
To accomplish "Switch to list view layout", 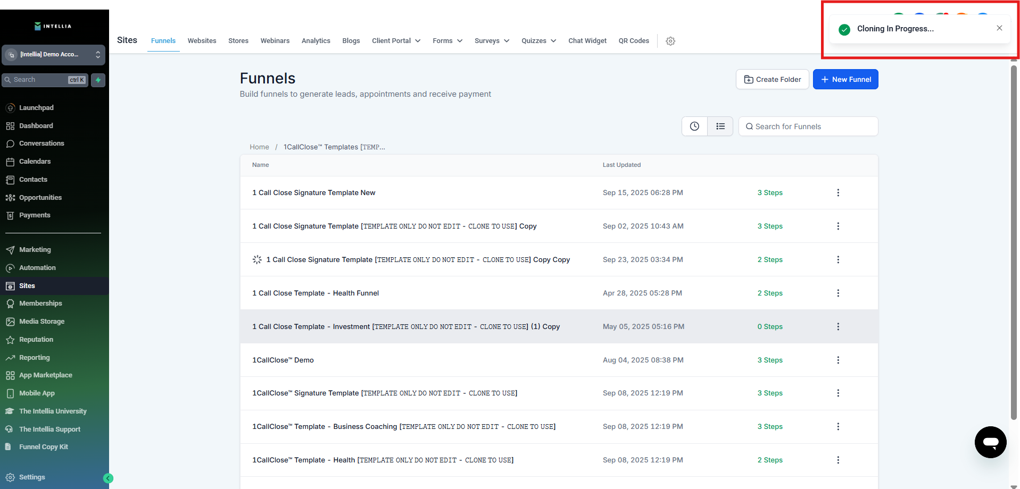I will [x=720, y=127].
